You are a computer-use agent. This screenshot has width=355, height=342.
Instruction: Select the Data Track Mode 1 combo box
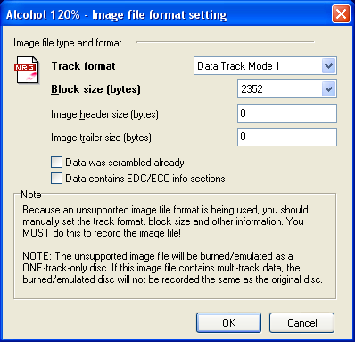265,66
